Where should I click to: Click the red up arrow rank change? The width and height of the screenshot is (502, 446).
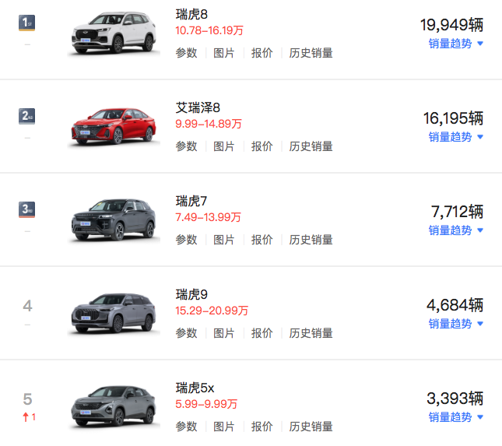coord(28,416)
